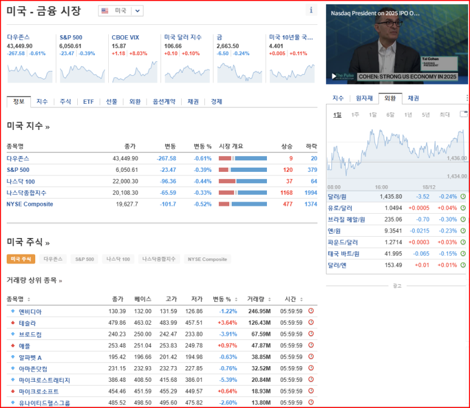Expand the 미국 주식 section heading
Viewport: 470px width, 408px height.
click(28, 242)
